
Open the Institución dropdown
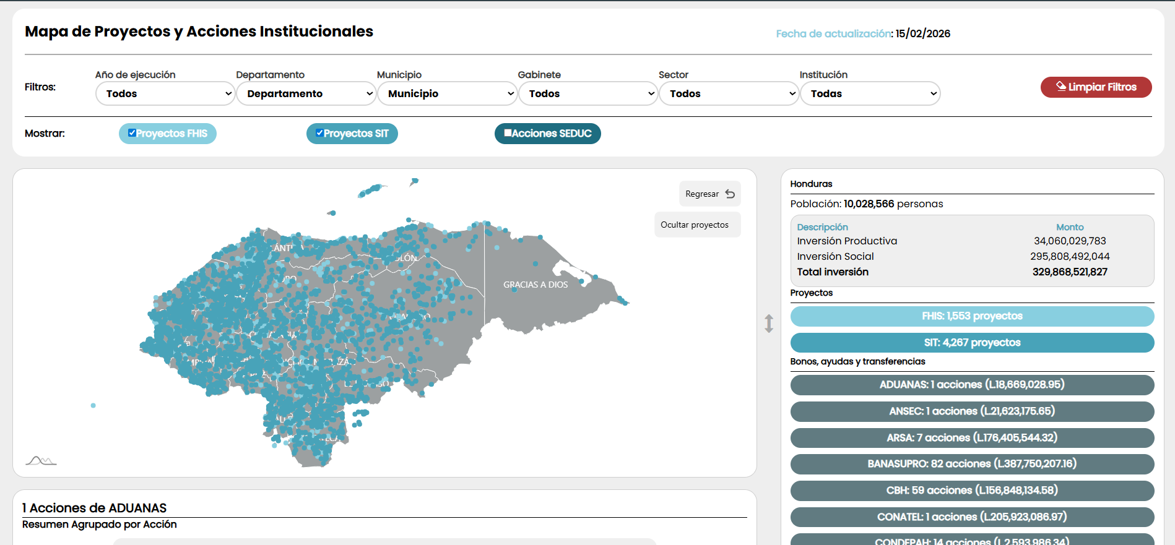(870, 93)
